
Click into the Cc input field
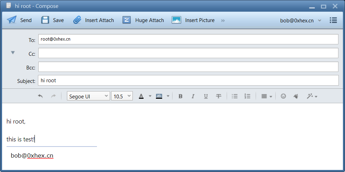[188, 53]
